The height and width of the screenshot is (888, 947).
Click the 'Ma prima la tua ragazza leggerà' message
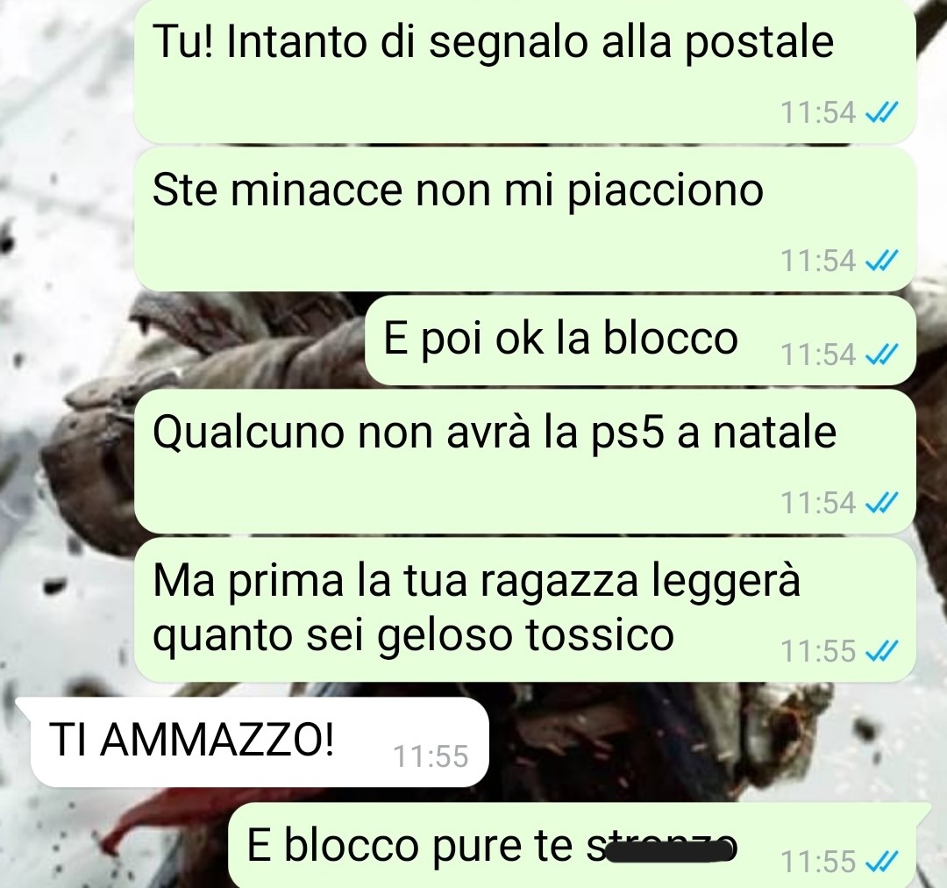point(524,609)
